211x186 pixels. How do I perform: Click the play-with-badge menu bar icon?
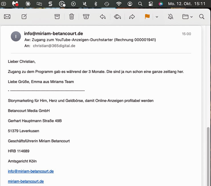tap(62, 4)
